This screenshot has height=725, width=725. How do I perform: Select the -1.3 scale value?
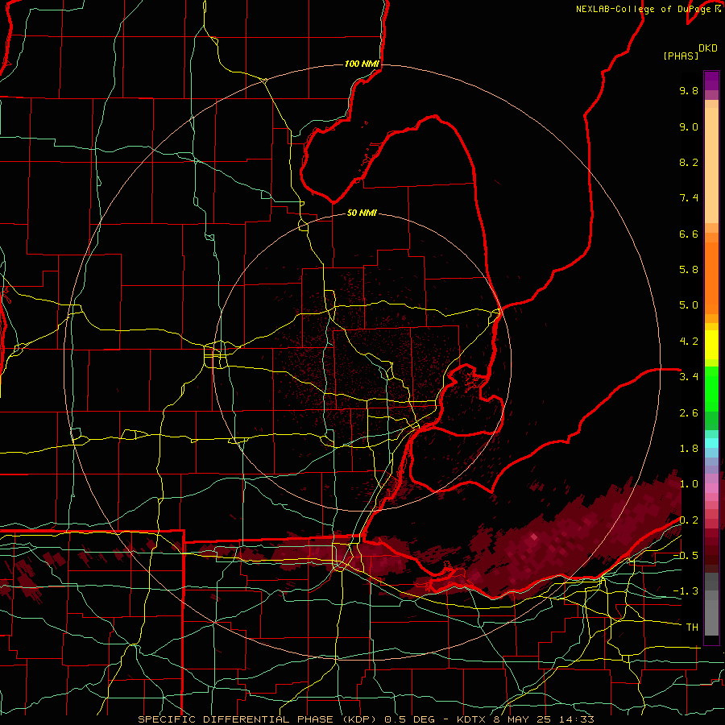(686, 591)
